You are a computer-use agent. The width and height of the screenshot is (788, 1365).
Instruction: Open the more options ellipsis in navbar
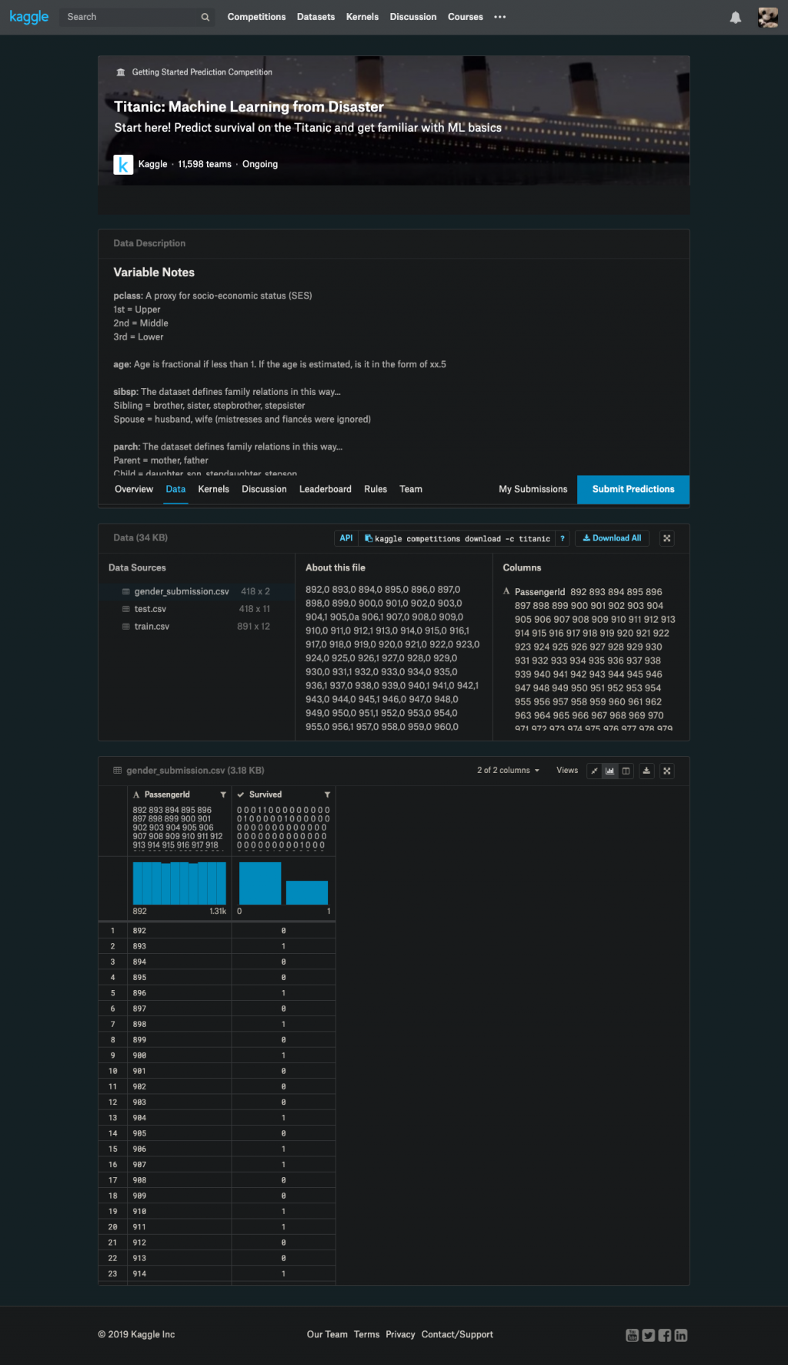tap(500, 17)
